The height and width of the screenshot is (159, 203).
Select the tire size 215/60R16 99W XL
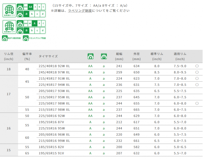[54, 141]
